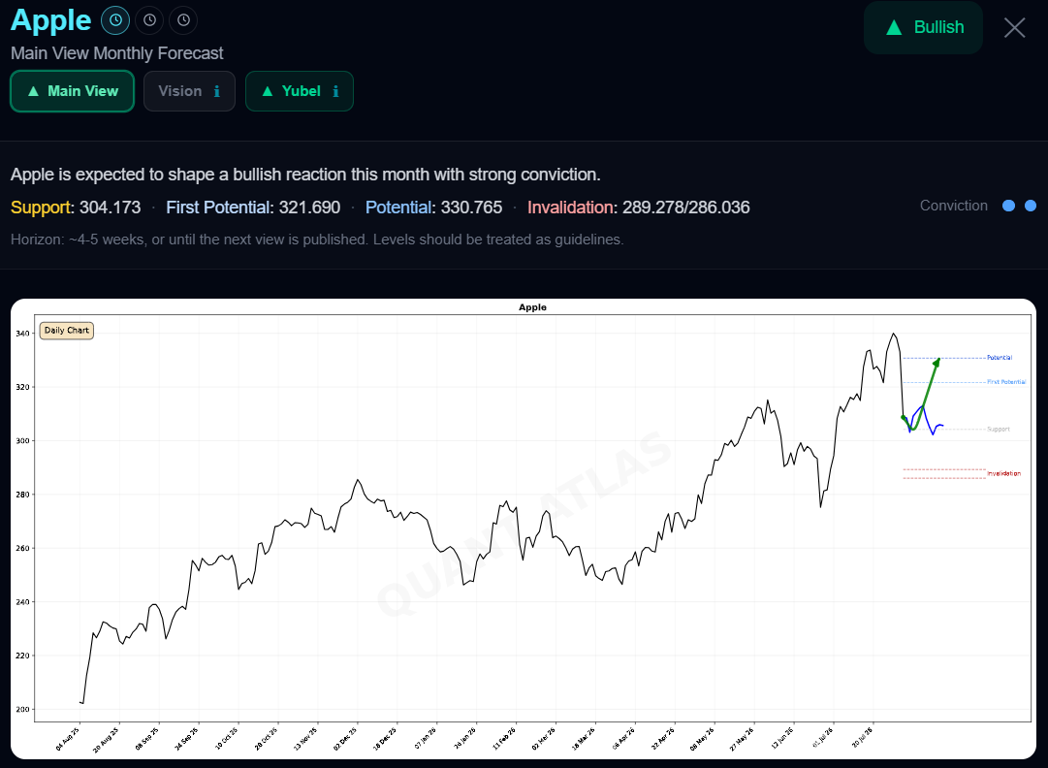Click the Apple title heading

point(50,20)
